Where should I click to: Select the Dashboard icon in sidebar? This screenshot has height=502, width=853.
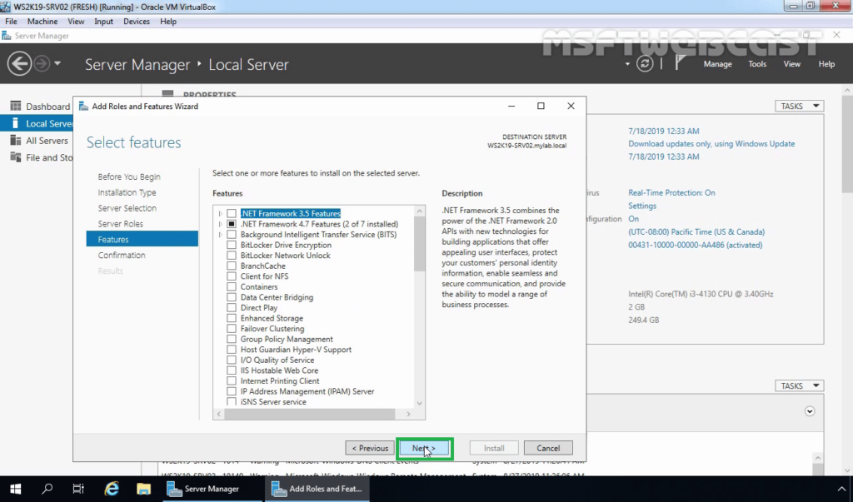[x=16, y=106]
